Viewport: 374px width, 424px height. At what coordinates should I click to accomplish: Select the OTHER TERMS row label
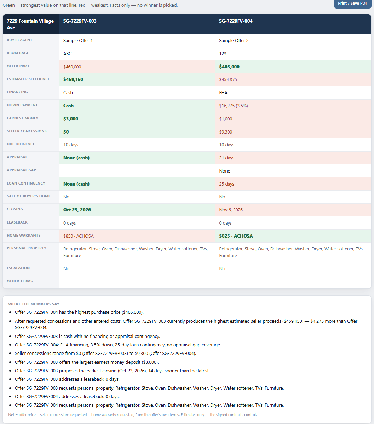(20, 281)
